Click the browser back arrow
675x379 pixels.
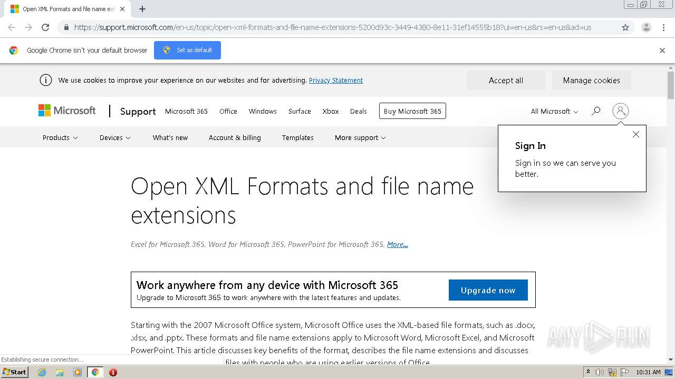coord(12,27)
